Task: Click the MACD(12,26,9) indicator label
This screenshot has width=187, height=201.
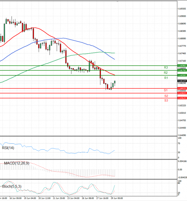Action: 17,163
